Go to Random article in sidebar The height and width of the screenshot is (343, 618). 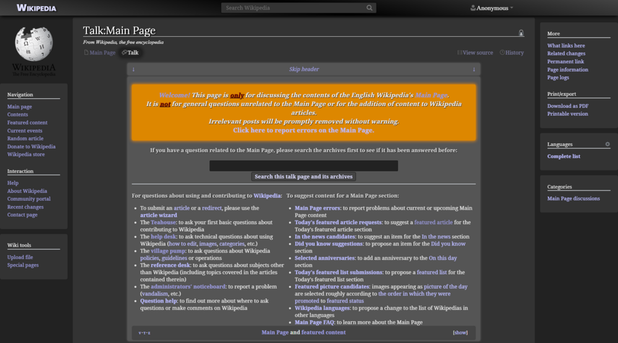point(25,139)
